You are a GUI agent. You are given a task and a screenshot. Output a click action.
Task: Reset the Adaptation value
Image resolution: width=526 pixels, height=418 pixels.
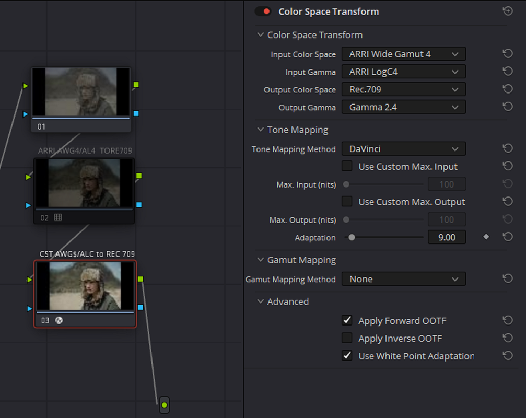(508, 237)
